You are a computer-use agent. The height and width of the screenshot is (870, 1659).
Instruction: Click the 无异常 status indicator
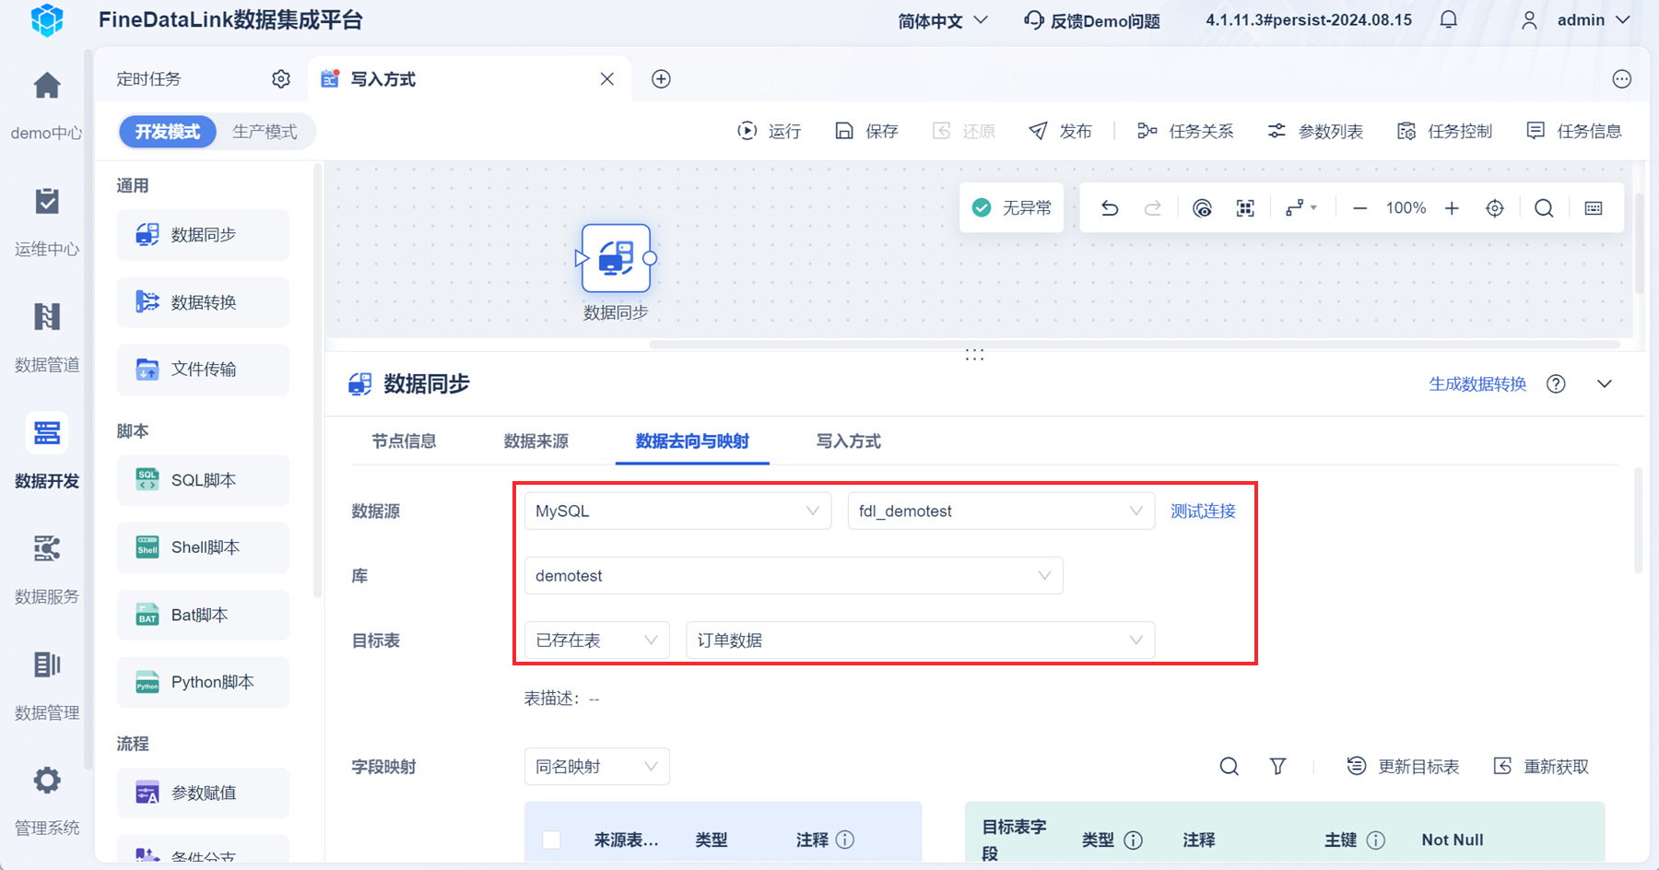pos(1011,208)
